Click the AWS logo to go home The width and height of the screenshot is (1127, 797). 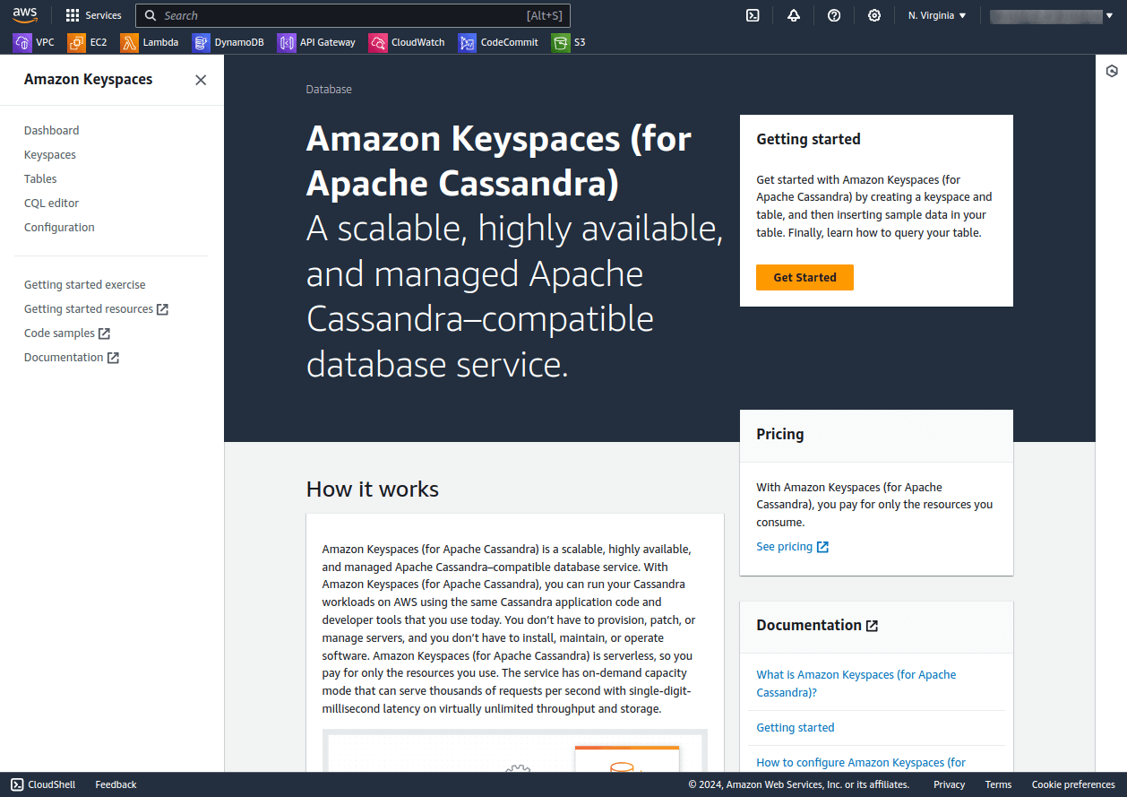point(25,14)
